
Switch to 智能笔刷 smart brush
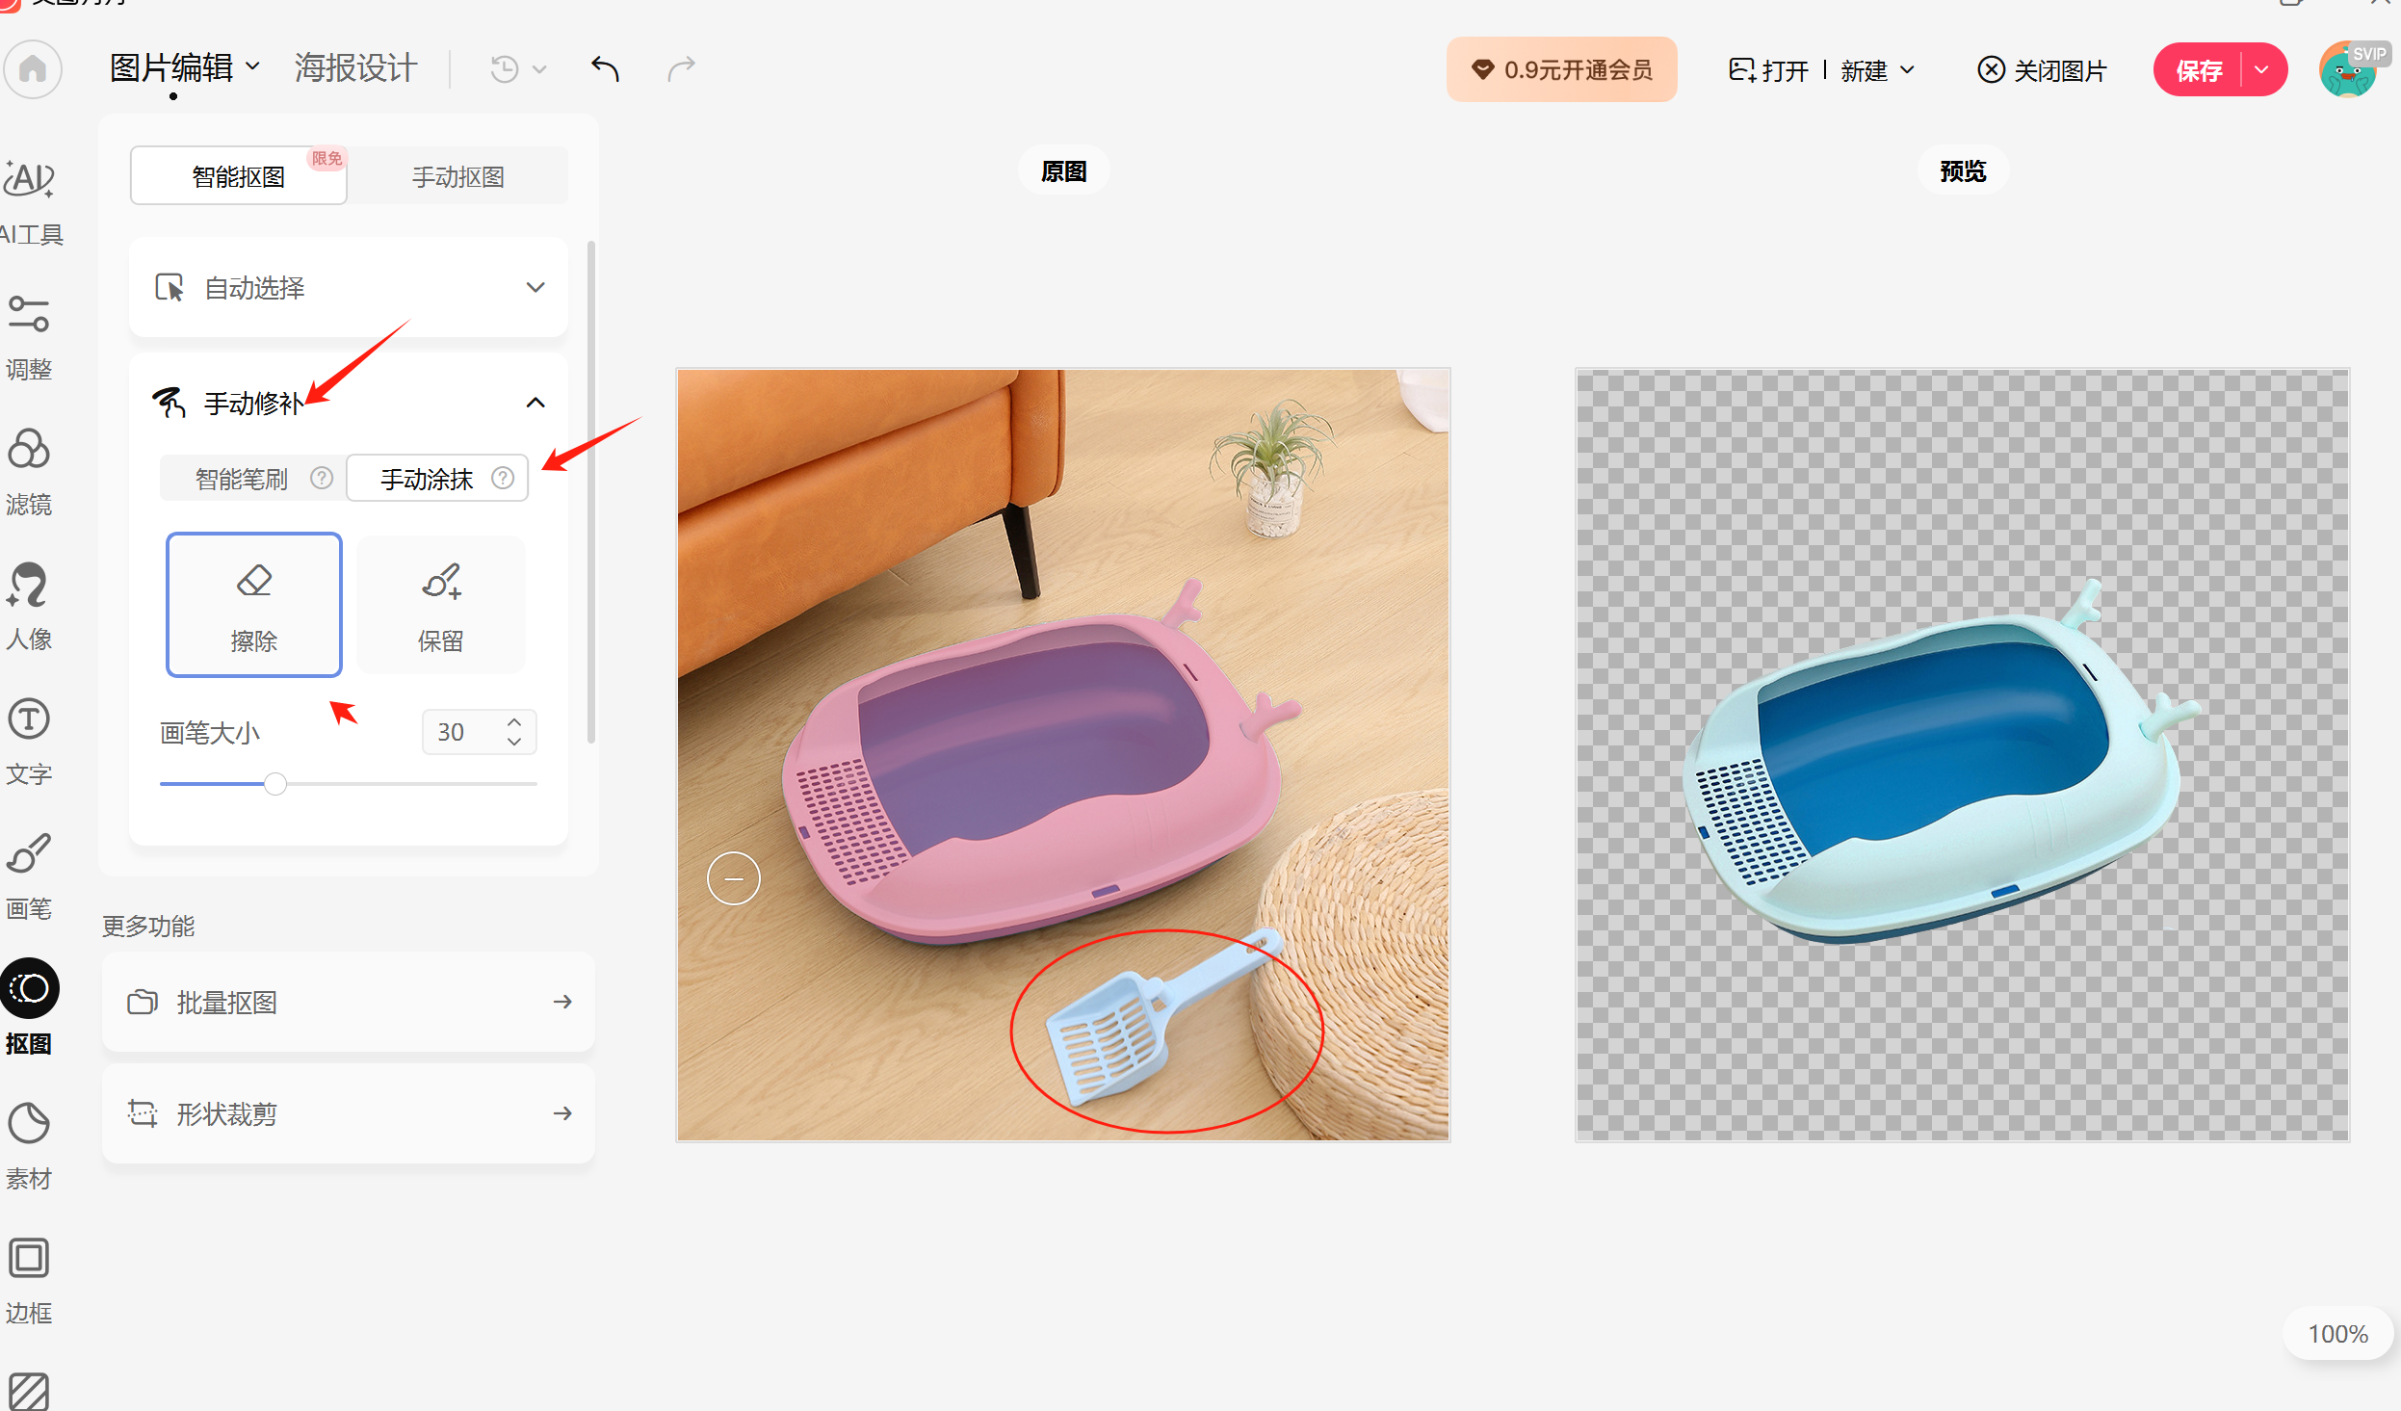pyautogui.click(x=254, y=478)
